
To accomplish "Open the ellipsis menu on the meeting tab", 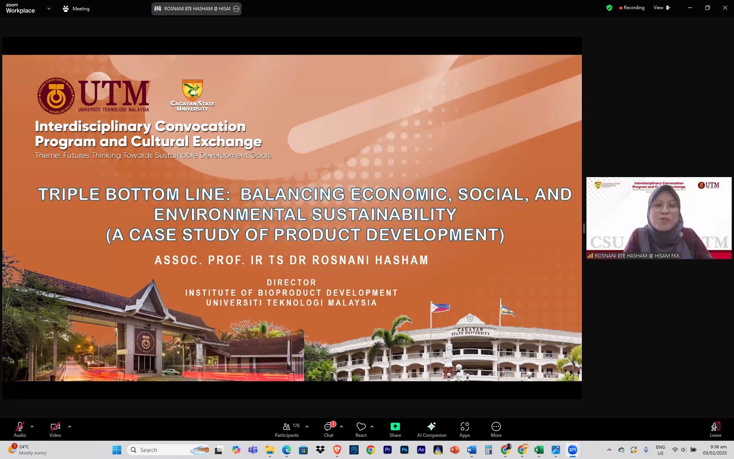I will tap(236, 9).
